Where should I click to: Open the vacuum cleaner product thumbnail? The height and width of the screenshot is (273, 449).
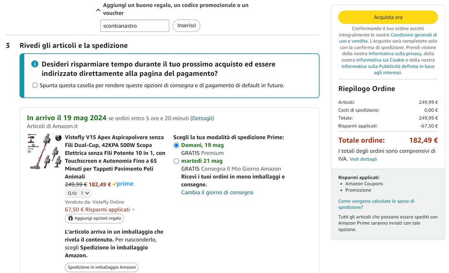(x=44, y=152)
